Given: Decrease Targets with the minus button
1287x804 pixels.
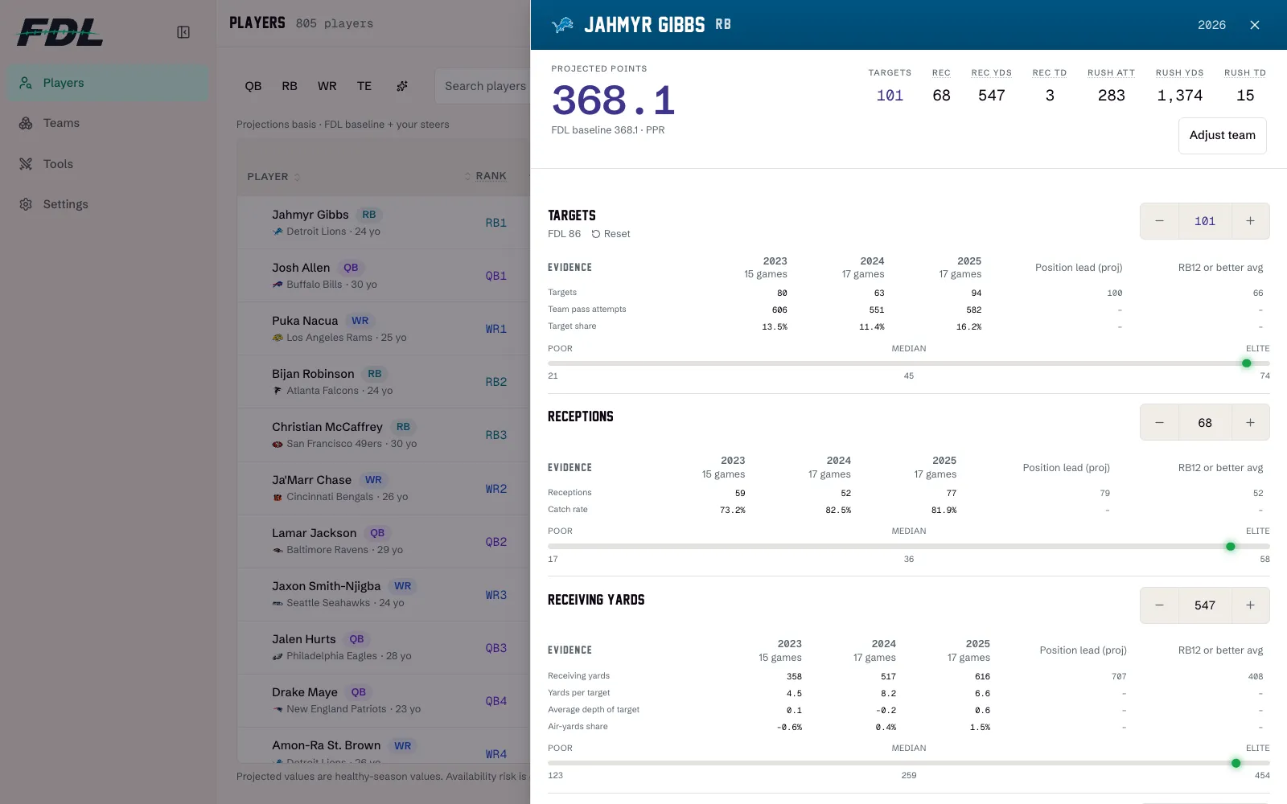Looking at the screenshot, I should [1159, 221].
